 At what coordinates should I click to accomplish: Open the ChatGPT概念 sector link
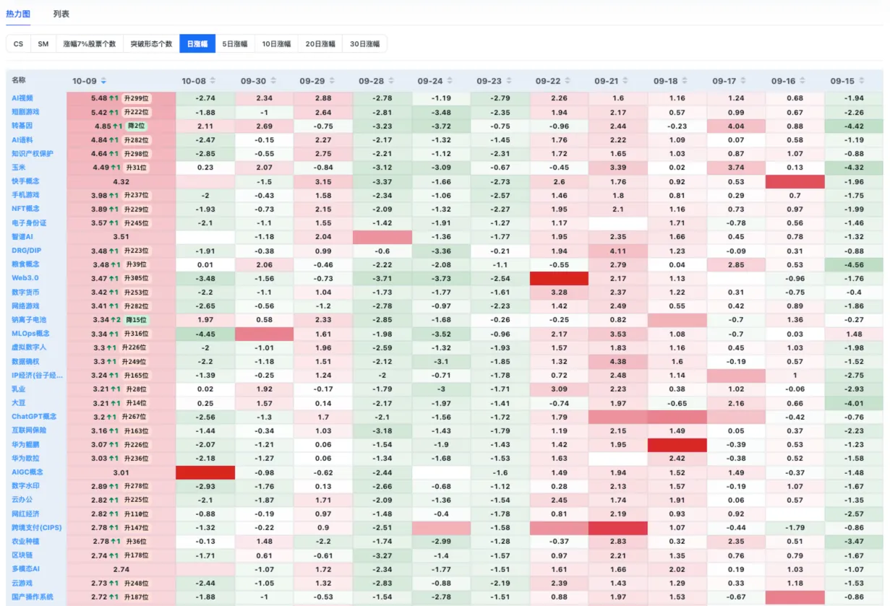[x=34, y=417]
